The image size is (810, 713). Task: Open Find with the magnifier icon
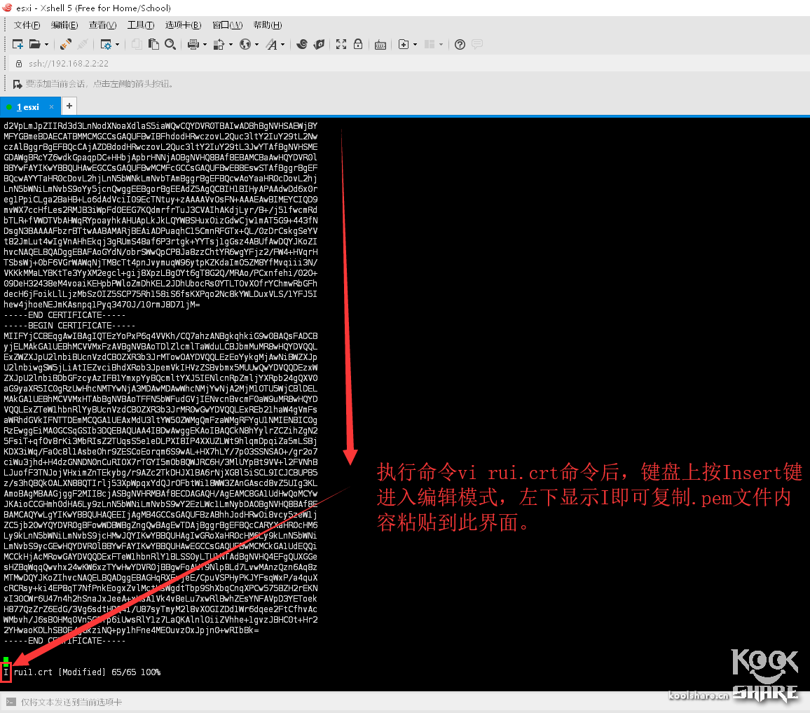(170, 43)
